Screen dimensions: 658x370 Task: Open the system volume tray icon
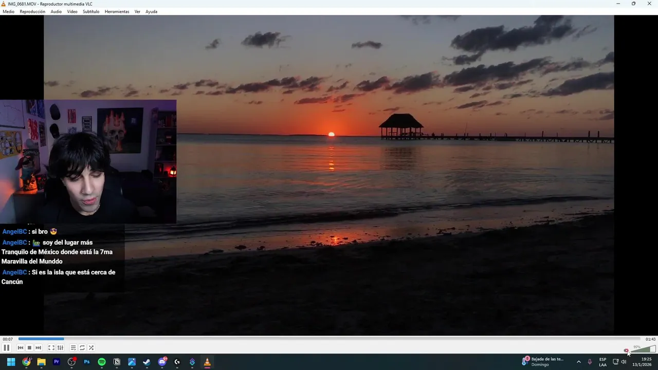(x=624, y=362)
